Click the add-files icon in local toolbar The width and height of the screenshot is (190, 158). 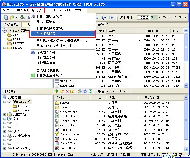(80, 91)
